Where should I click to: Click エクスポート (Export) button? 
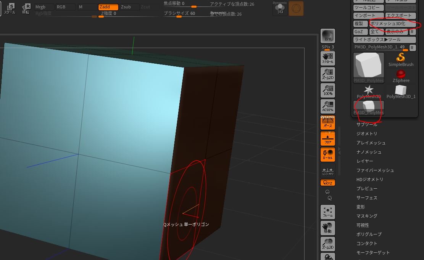tap(400, 16)
